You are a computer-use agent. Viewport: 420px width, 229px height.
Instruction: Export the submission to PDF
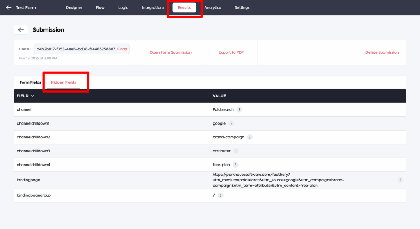[231, 52]
